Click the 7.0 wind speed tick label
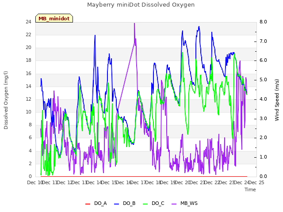The width and height of the screenshot is (283, 212). (x=263, y=41)
